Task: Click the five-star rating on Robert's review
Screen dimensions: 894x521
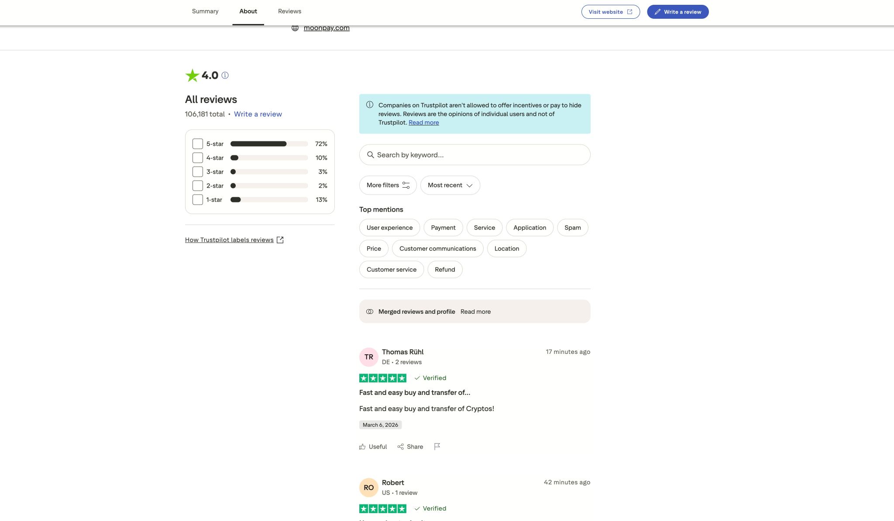Action: click(x=383, y=508)
